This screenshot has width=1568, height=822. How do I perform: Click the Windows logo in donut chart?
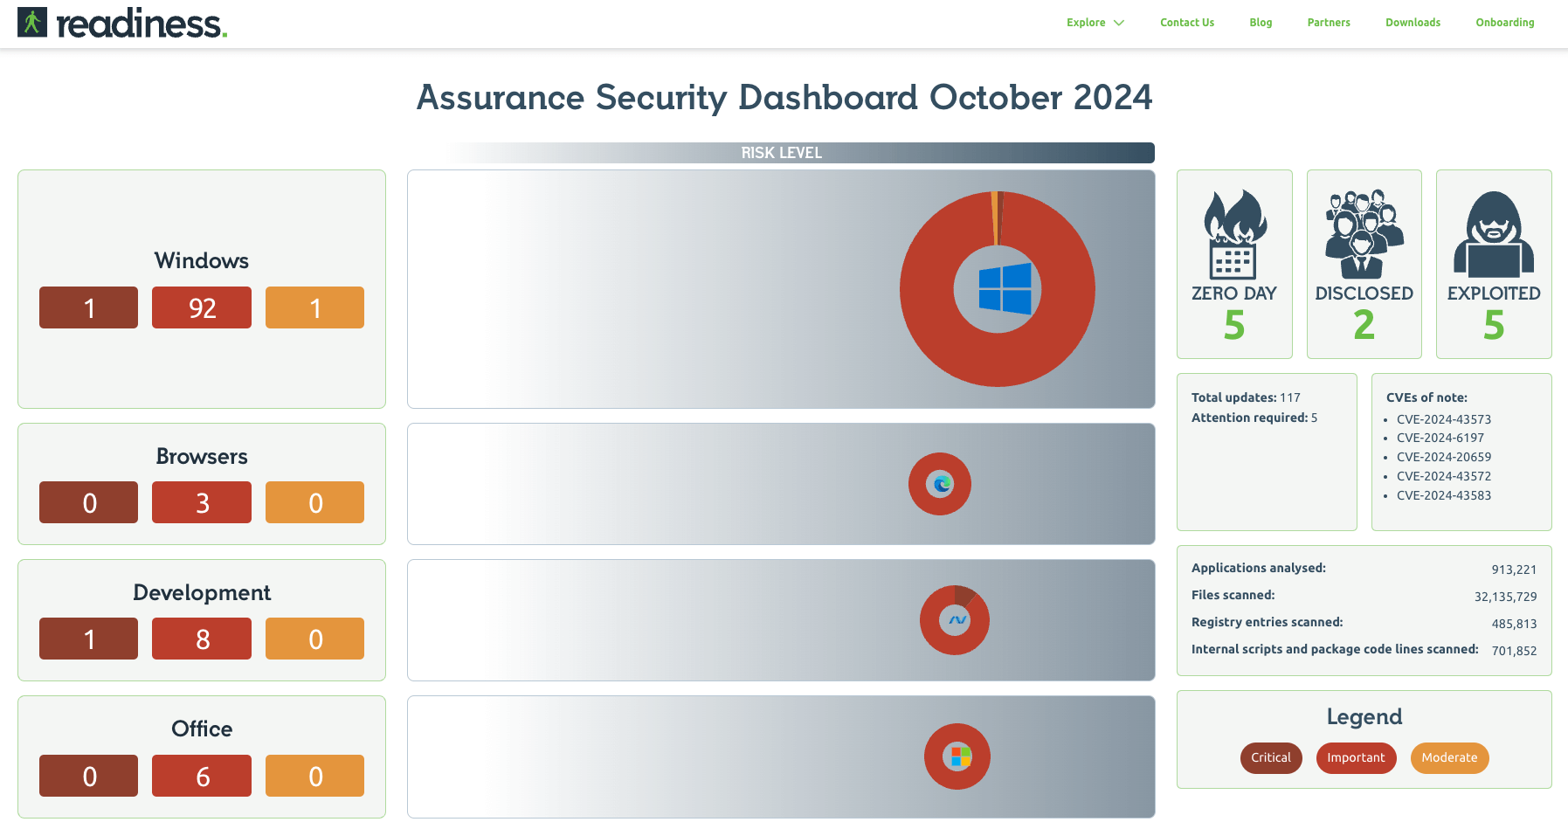[x=1005, y=288]
